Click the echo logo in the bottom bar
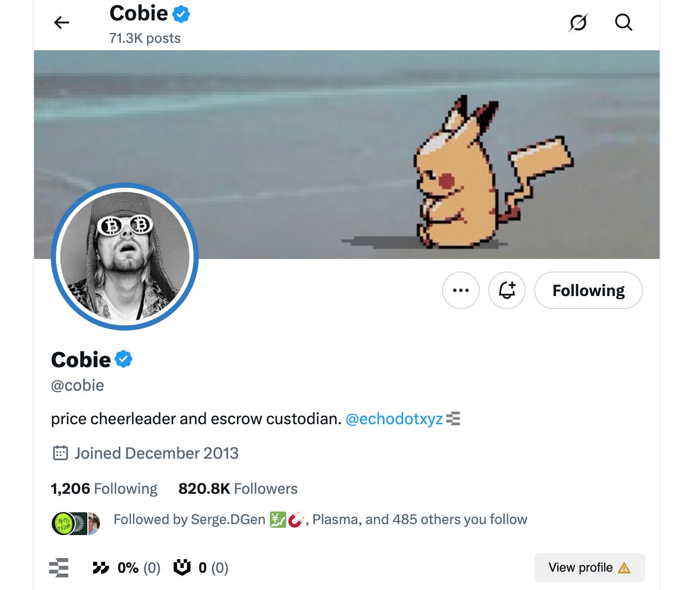 [x=59, y=568]
